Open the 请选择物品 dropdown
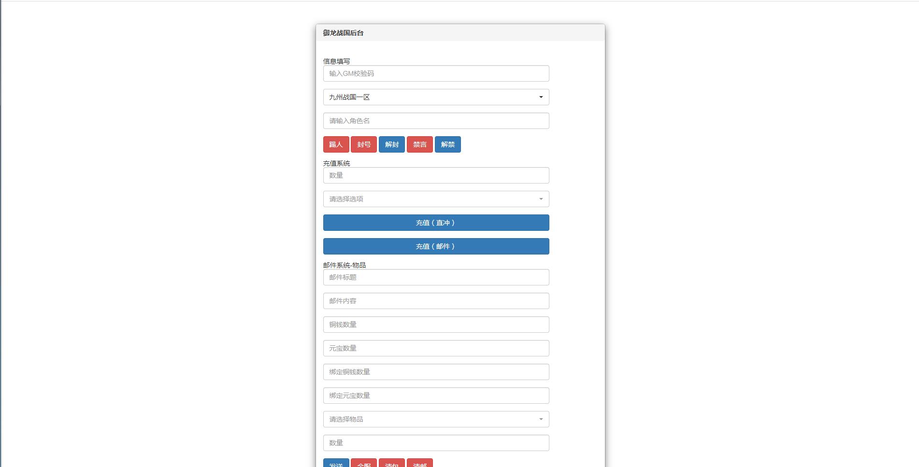 point(436,419)
